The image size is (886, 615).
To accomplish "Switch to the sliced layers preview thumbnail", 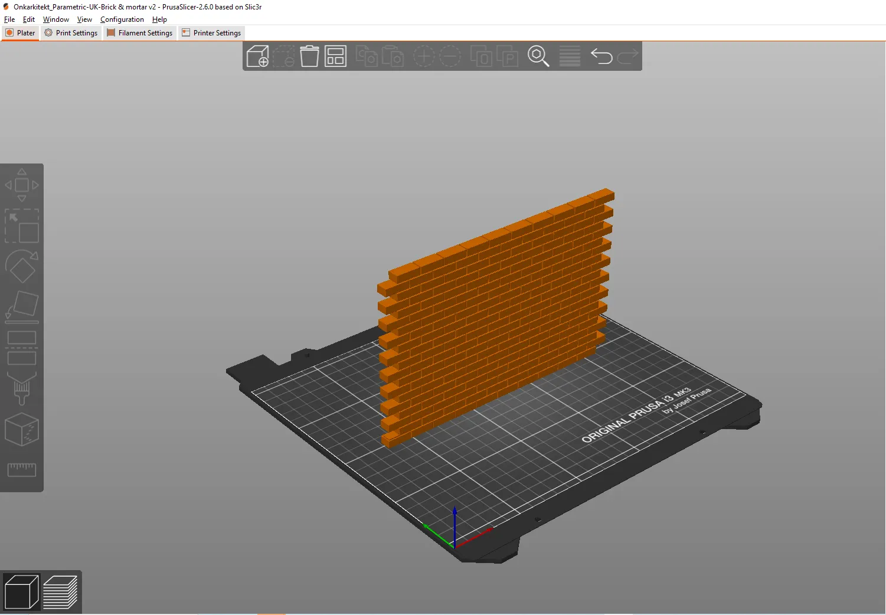I will [61, 592].
